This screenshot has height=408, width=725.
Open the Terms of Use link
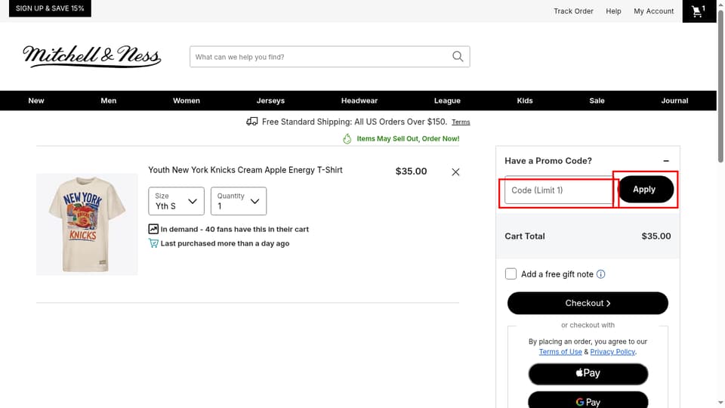[x=560, y=351]
